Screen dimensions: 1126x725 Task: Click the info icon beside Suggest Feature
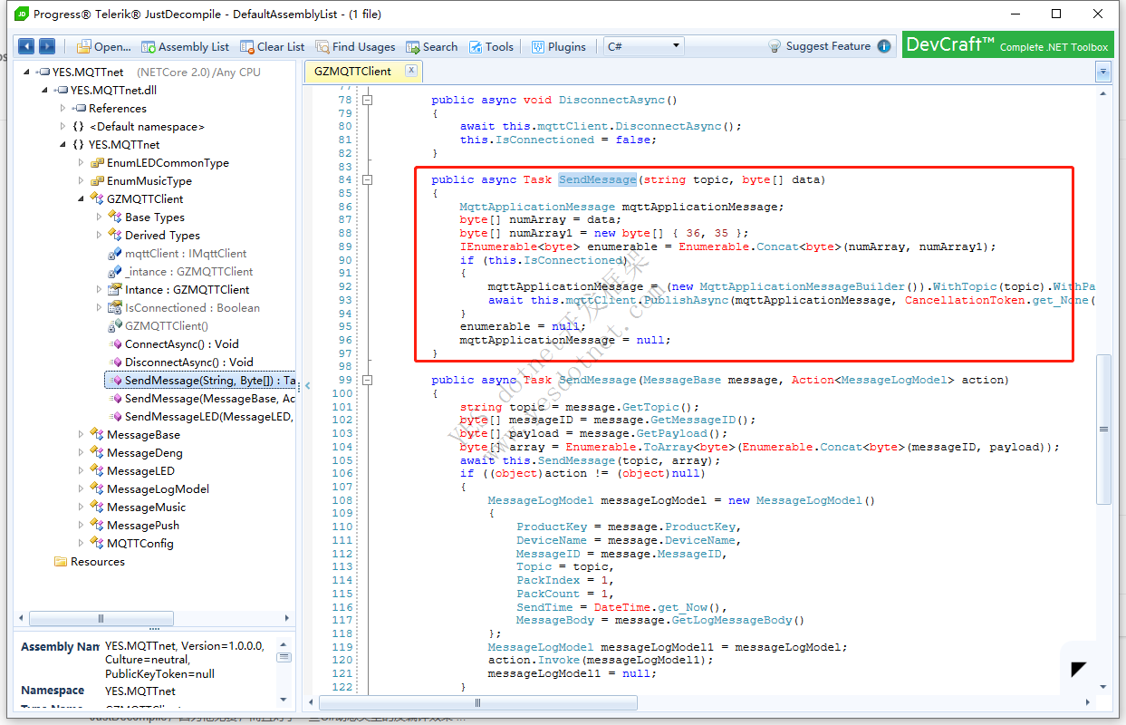(x=884, y=46)
